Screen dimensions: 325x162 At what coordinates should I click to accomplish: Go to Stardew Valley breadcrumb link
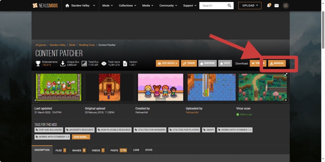[58, 45]
